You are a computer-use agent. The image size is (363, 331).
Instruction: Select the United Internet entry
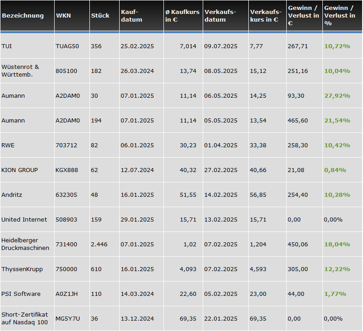coord(24,219)
